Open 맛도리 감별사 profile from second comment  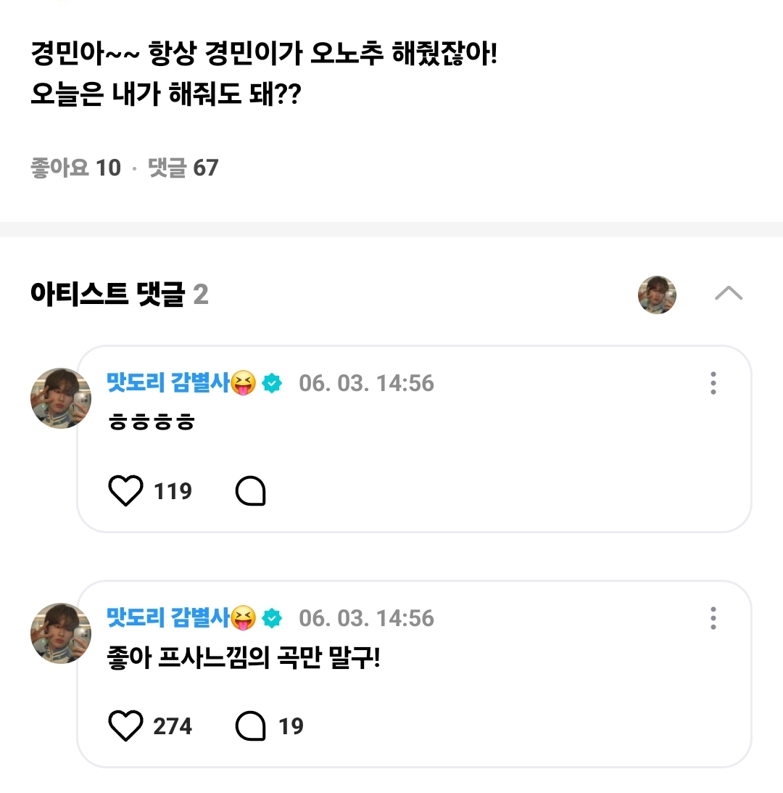tap(170, 617)
